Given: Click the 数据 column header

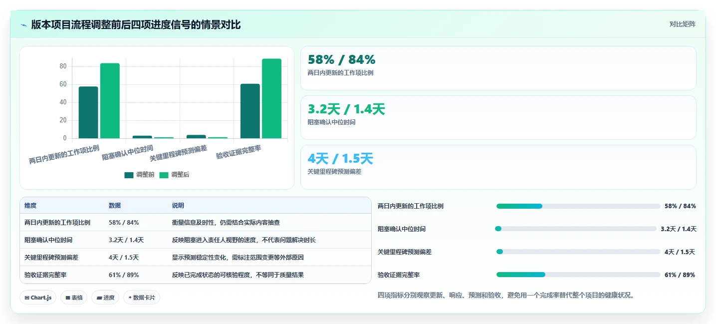Looking at the screenshot, I should 115,206.
